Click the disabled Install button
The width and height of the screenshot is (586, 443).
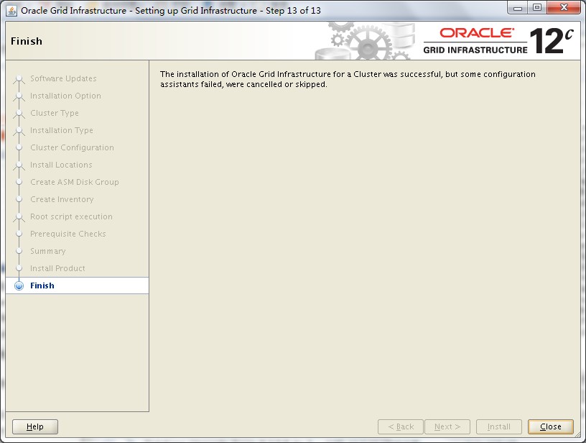[x=499, y=426]
